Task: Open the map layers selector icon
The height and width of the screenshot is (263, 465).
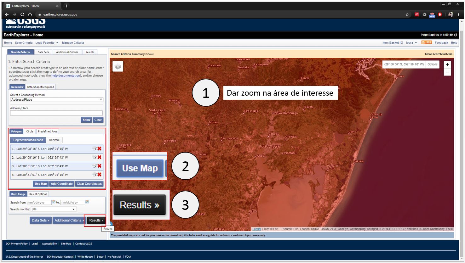Action: (118, 66)
